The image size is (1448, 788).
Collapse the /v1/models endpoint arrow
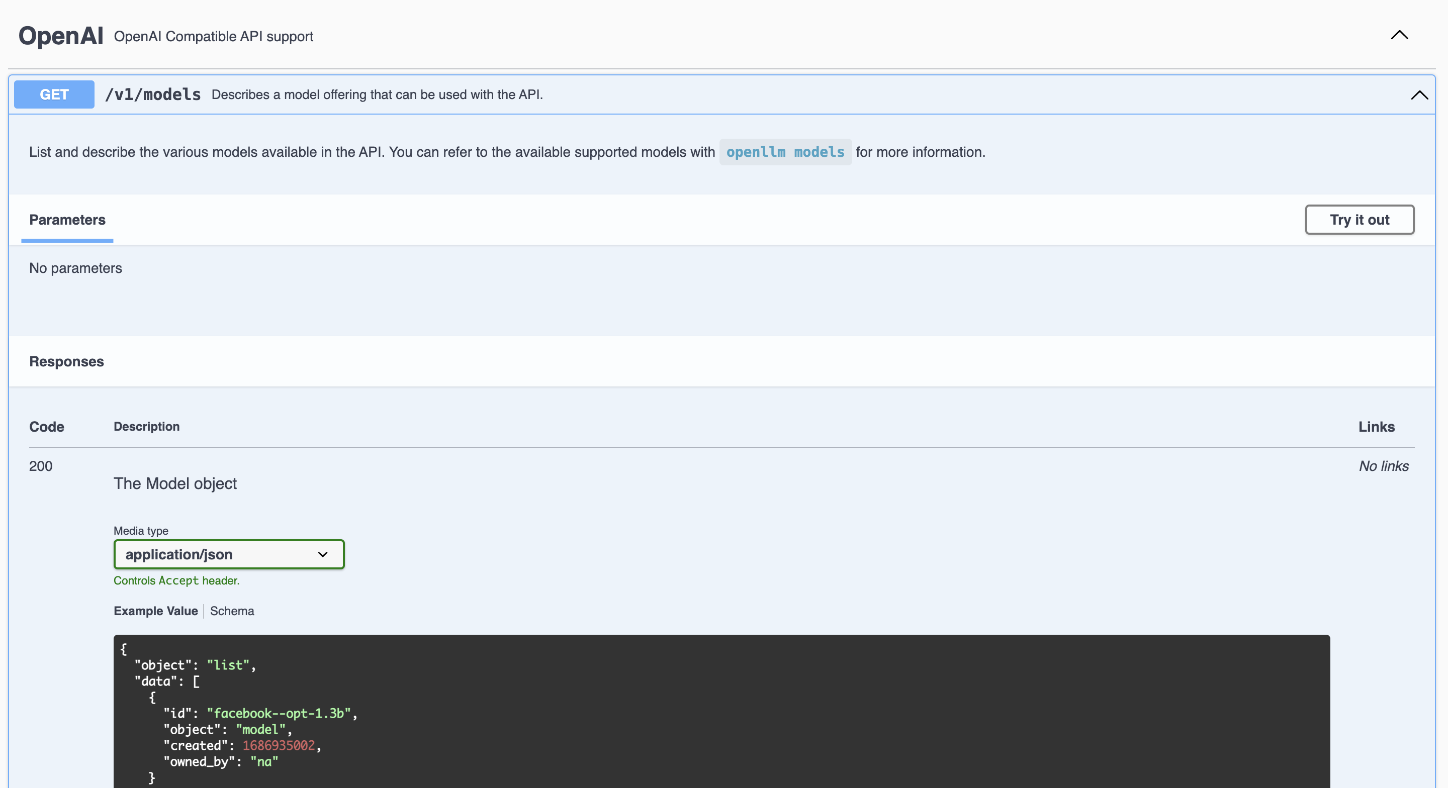[x=1419, y=95]
